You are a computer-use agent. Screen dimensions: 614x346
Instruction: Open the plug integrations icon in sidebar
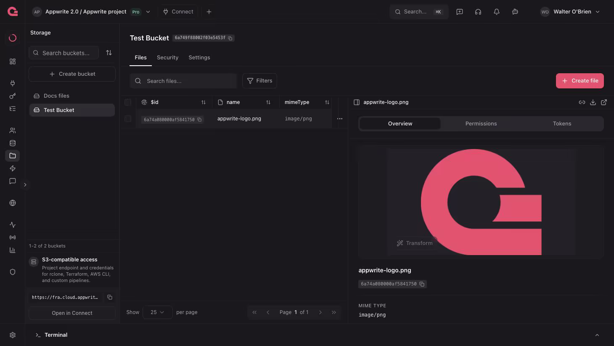pos(13,83)
